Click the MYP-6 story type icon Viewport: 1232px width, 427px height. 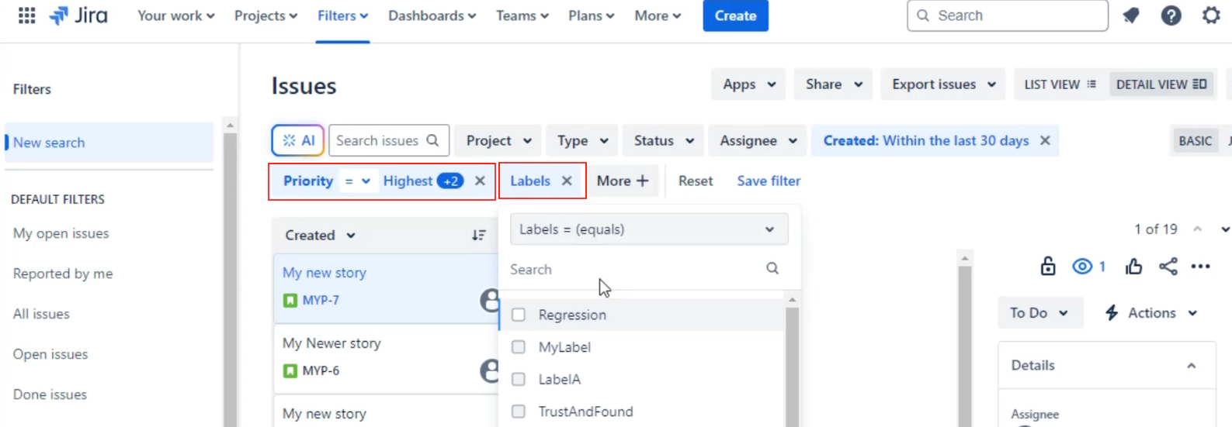pos(290,370)
